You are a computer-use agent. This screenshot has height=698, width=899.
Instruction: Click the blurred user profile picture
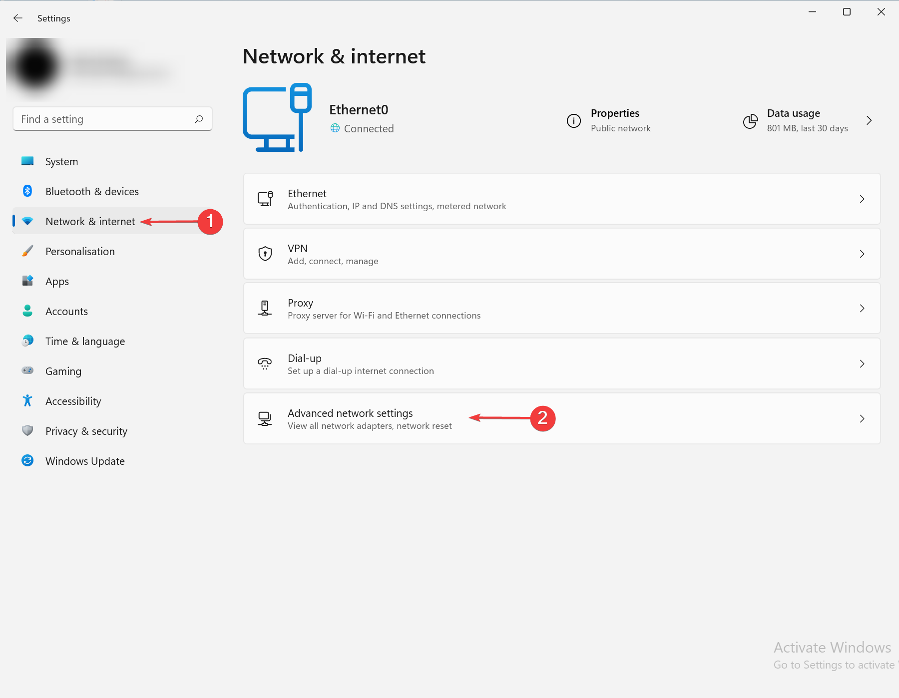36,66
